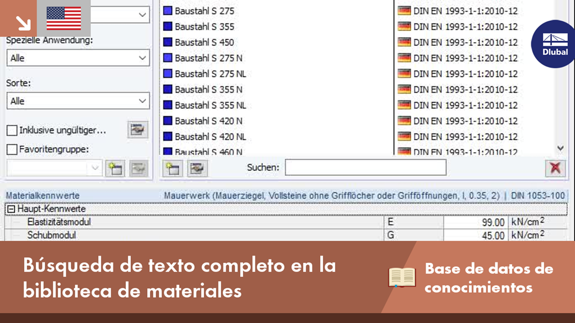Click the Baustahl S 355 material name

(x=204, y=26)
